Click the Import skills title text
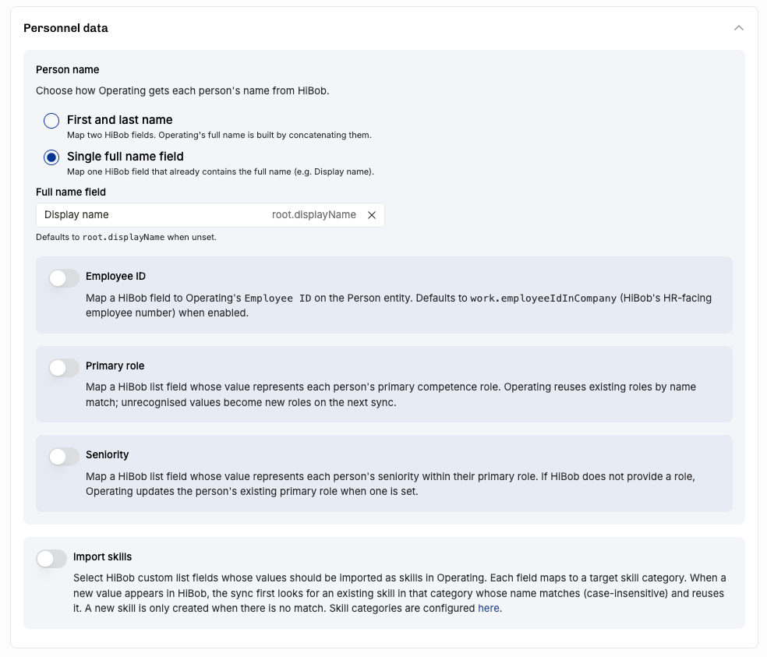Screen dimensions: 767x657 click(x=102, y=556)
